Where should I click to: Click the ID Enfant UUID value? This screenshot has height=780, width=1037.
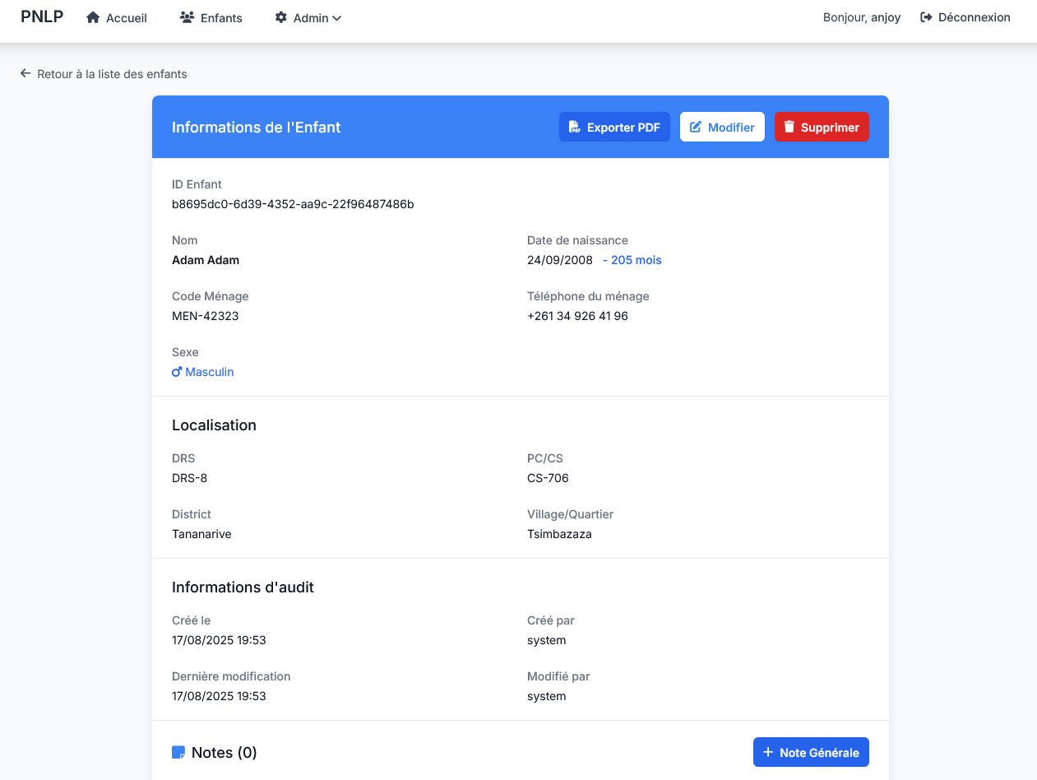click(293, 204)
